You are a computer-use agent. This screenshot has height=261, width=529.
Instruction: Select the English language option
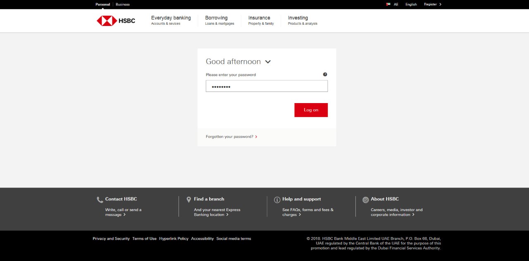411,5
